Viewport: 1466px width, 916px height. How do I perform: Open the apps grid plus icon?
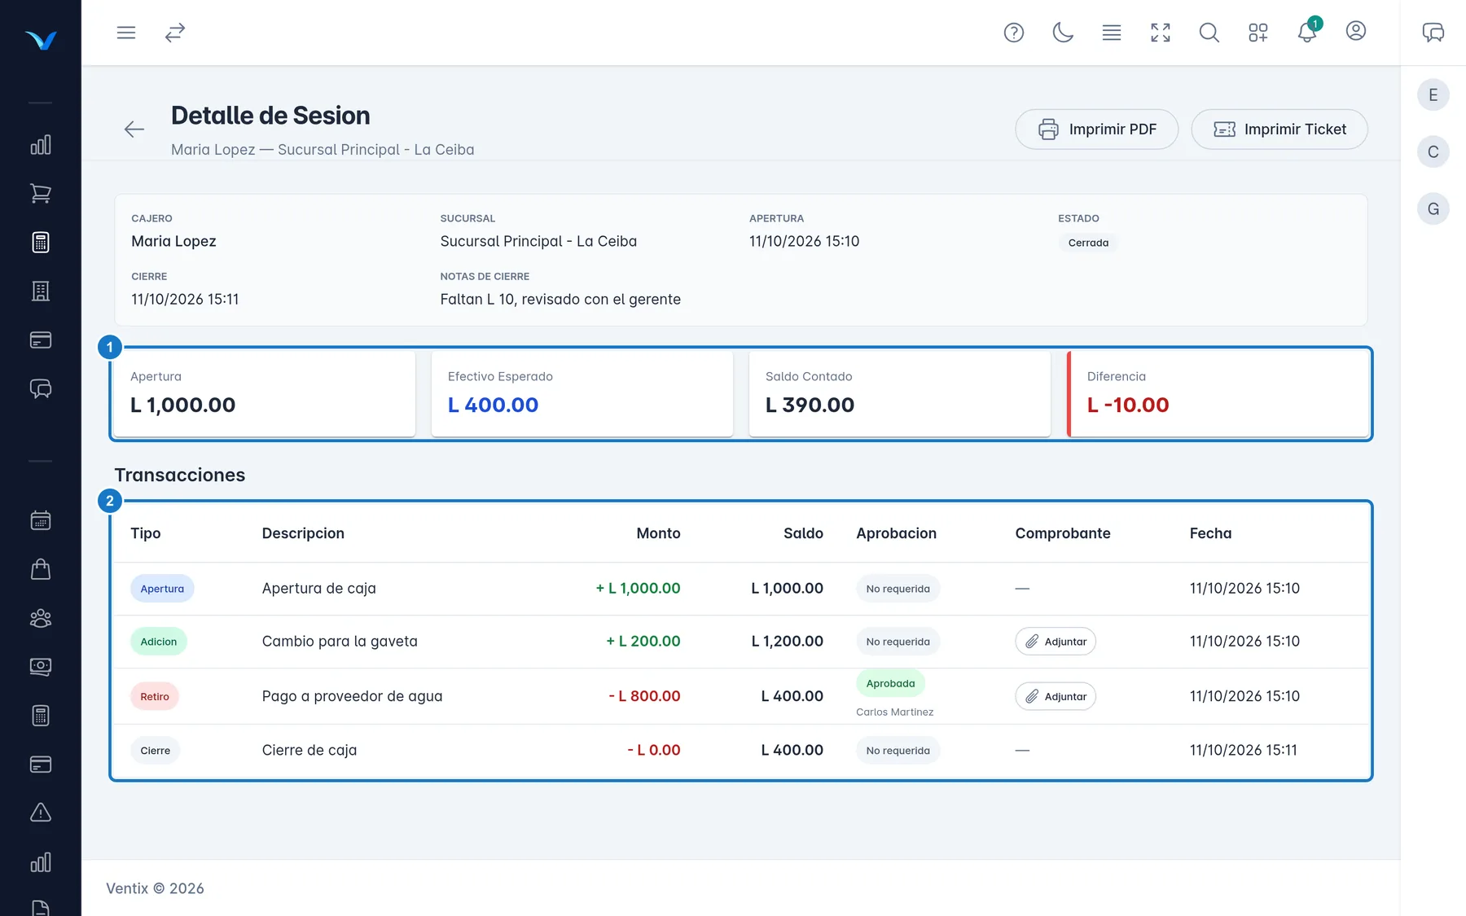click(1258, 33)
